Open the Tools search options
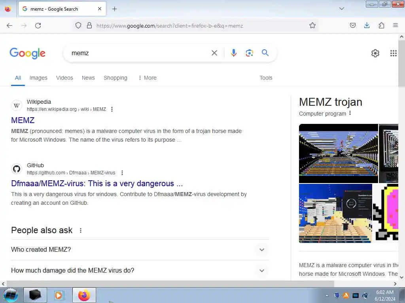 [x=266, y=78]
